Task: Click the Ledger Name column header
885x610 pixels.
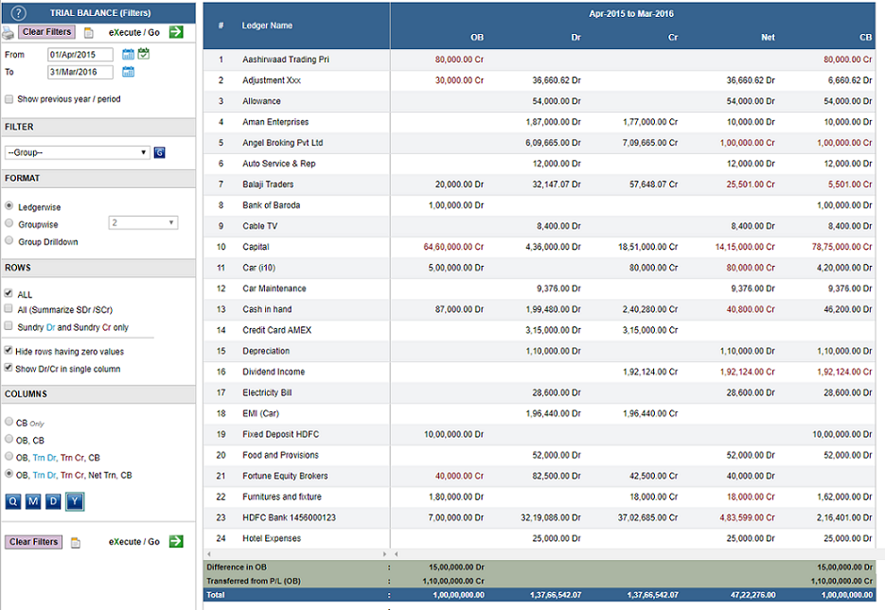Action: click(x=267, y=26)
